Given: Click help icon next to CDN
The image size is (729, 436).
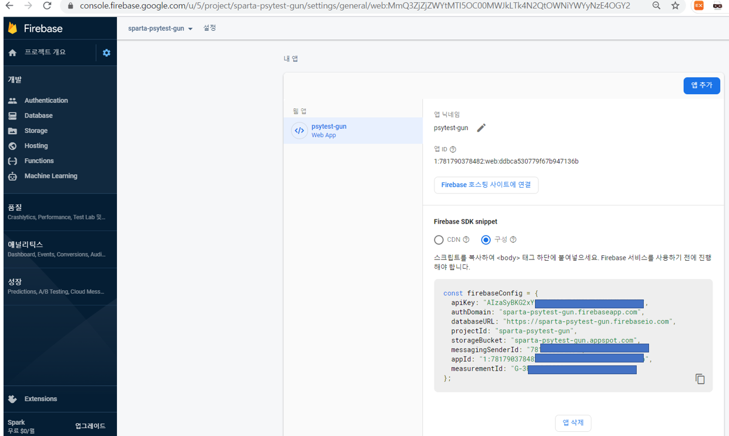Looking at the screenshot, I should 466,239.
